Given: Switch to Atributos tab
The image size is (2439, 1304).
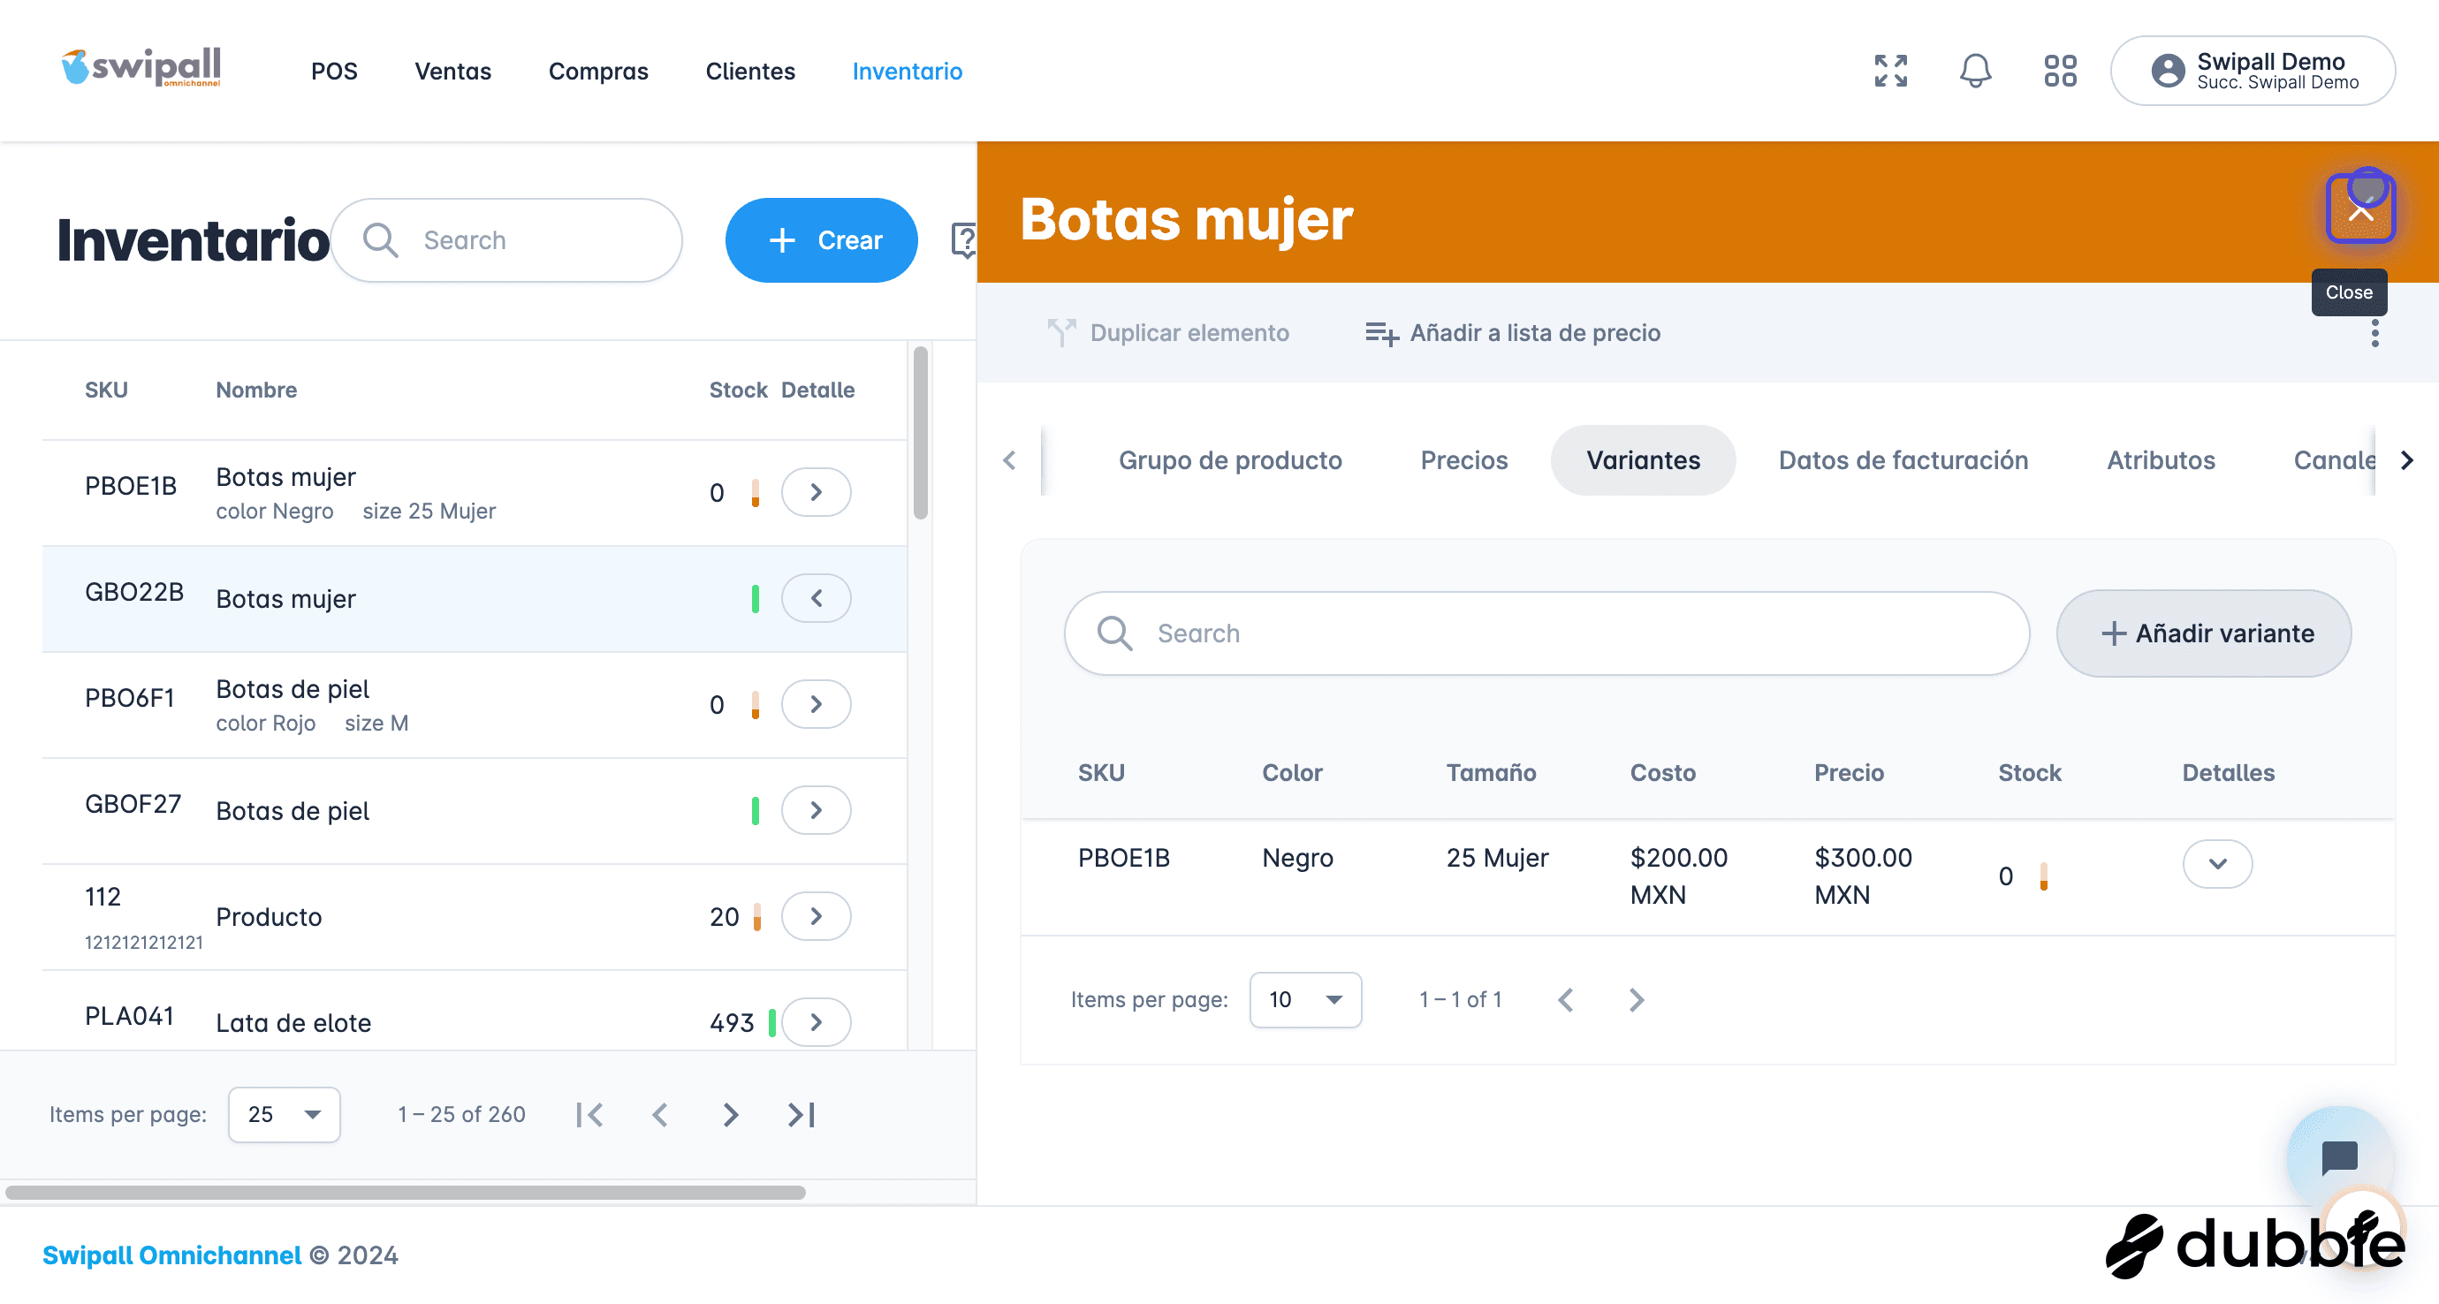Looking at the screenshot, I should 2161,460.
